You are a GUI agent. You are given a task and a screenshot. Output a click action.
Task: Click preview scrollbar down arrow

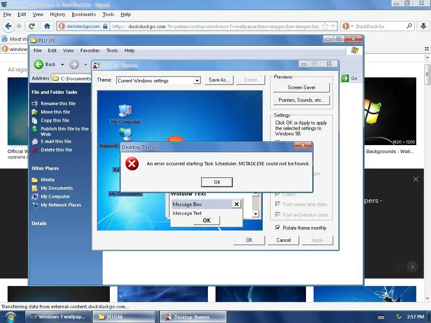[255, 214]
